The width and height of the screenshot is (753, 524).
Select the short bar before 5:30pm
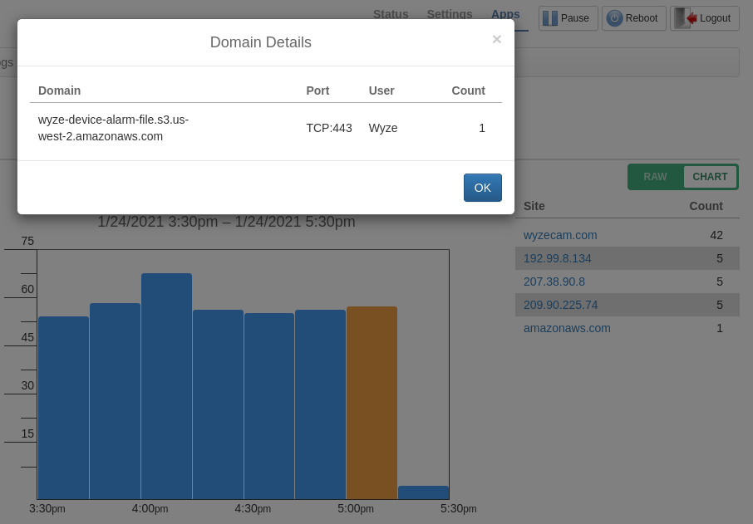tap(423, 492)
